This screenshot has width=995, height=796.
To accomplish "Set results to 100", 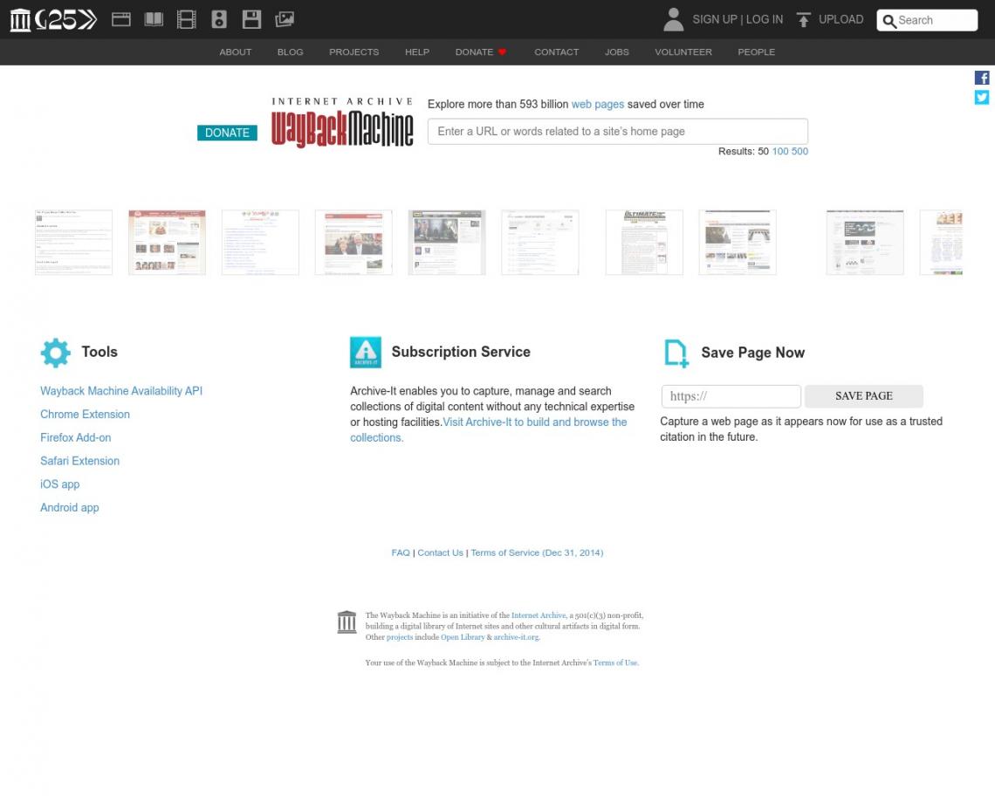I will (780, 151).
